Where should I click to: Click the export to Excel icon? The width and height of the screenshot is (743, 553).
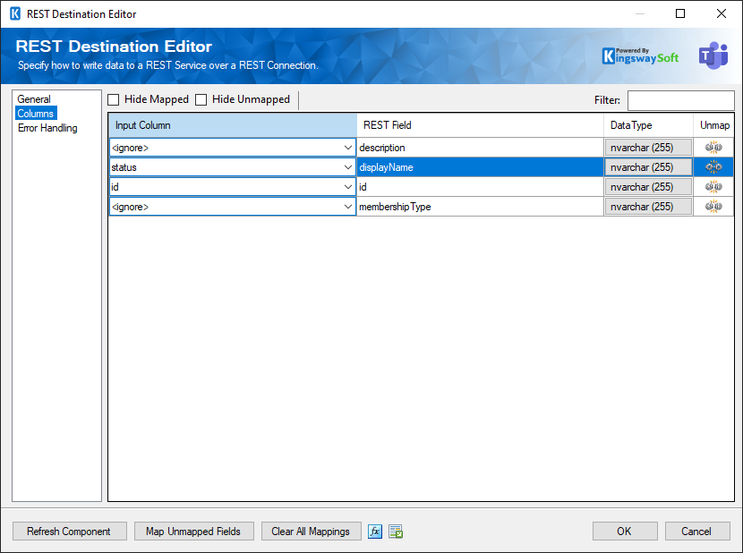(395, 531)
